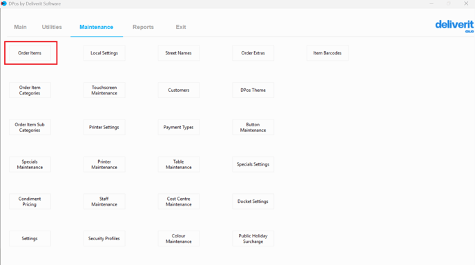The image size is (475, 265).
Task: Open Specials Maintenance
Action: pos(30,164)
